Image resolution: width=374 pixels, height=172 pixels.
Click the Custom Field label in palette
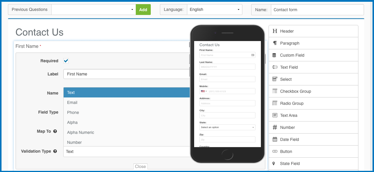(292, 55)
